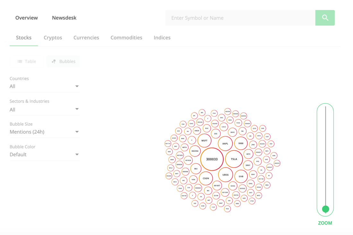Select the WBA bubble
353x235 pixels.
(x=267, y=185)
